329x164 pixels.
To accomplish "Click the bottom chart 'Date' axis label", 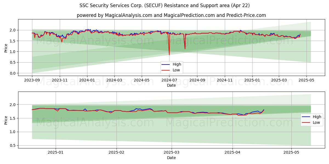I will pyautogui.click(x=171, y=158).
